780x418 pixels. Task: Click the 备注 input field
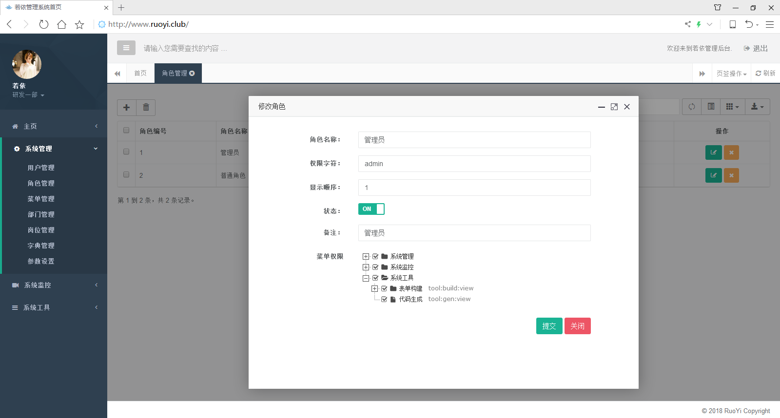click(474, 233)
